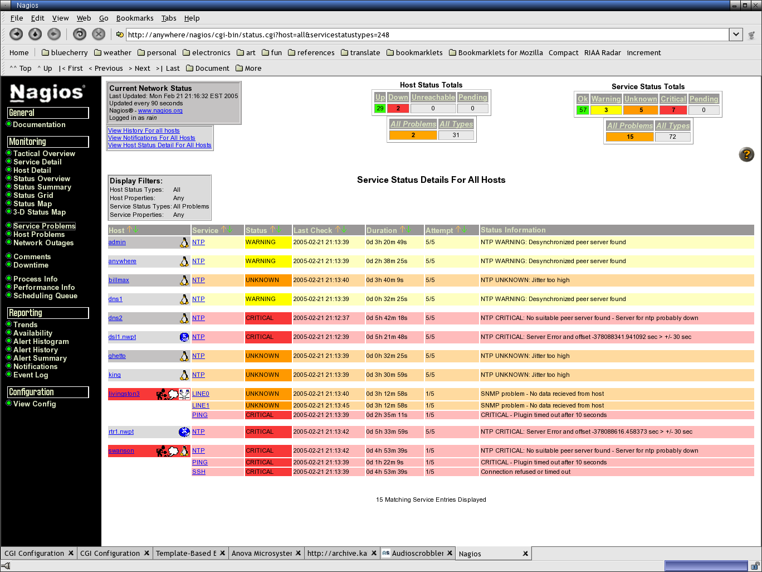This screenshot has height=572, width=762.
Task: Click the penguin icon for host admin
Action: click(x=184, y=243)
